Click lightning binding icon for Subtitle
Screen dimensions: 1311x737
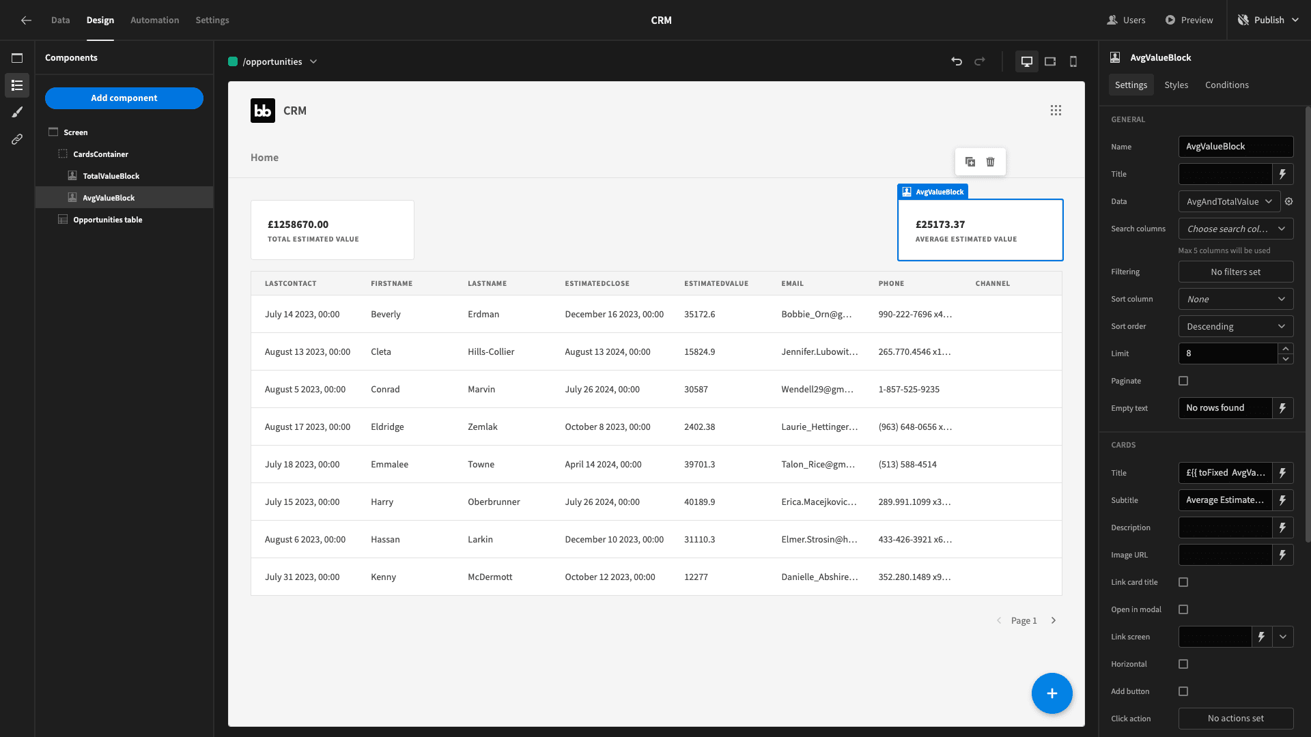[1283, 500]
